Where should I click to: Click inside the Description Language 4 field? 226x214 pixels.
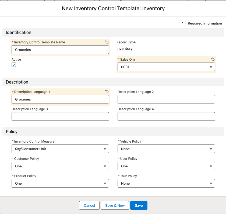pyautogui.click(x=166, y=116)
